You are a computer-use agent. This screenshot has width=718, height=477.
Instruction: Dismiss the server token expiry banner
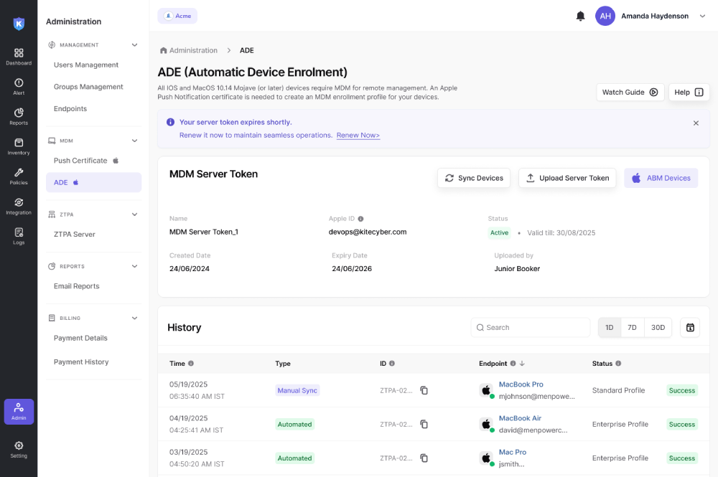[x=696, y=123]
